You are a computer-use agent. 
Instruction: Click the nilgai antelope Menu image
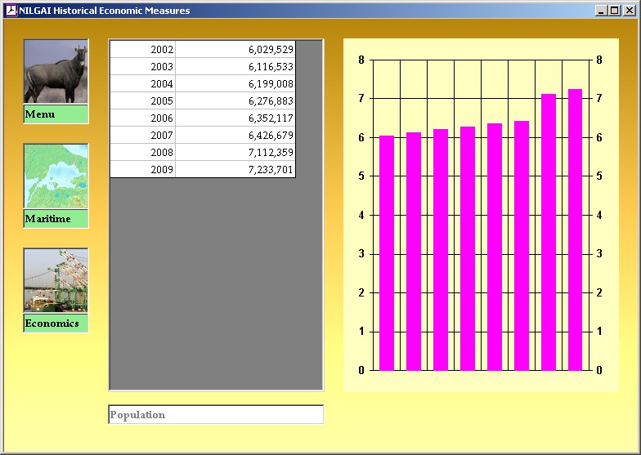pyautogui.click(x=56, y=72)
